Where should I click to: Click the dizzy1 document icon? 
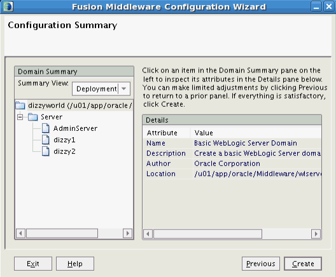coord(45,140)
